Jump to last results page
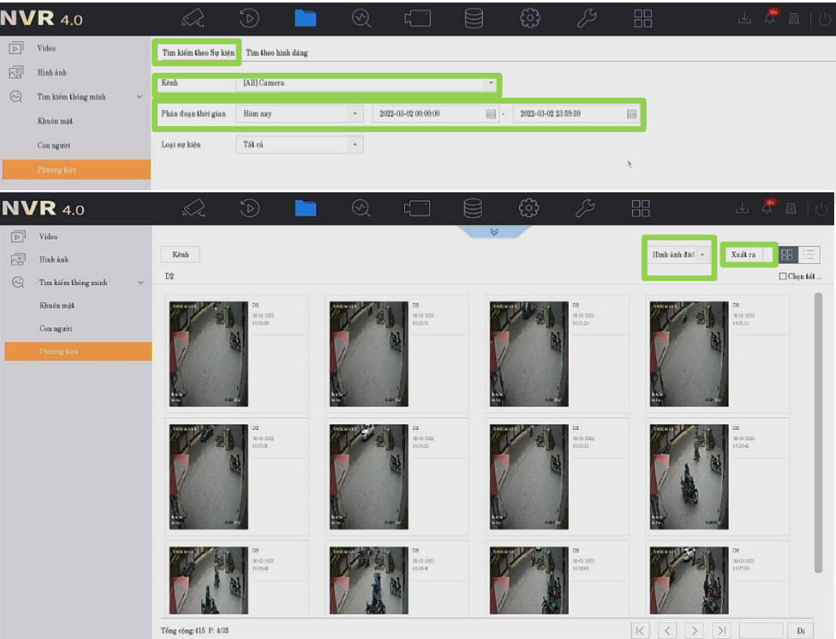Image resolution: width=836 pixels, height=639 pixels. click(x=721, y=630)
